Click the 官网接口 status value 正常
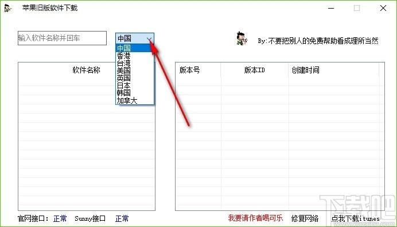Viewport: 397px width, 227px height. pos(60,218)
